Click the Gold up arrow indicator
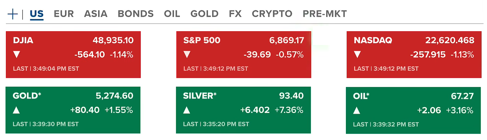Screen dimensions: 487x140 [16, 110]
